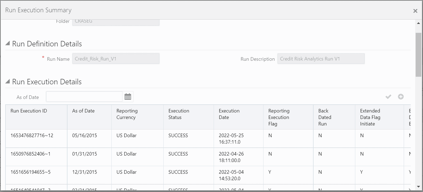423x192 pixels.
Task: Collapse the Run Execution Details section
Action: tap(8, 81)
